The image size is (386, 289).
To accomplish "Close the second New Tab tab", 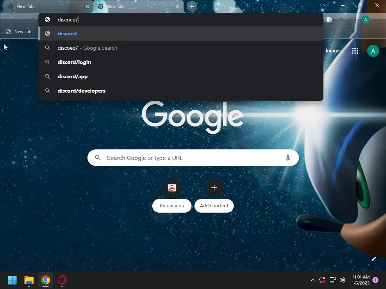I will (178, 6).
